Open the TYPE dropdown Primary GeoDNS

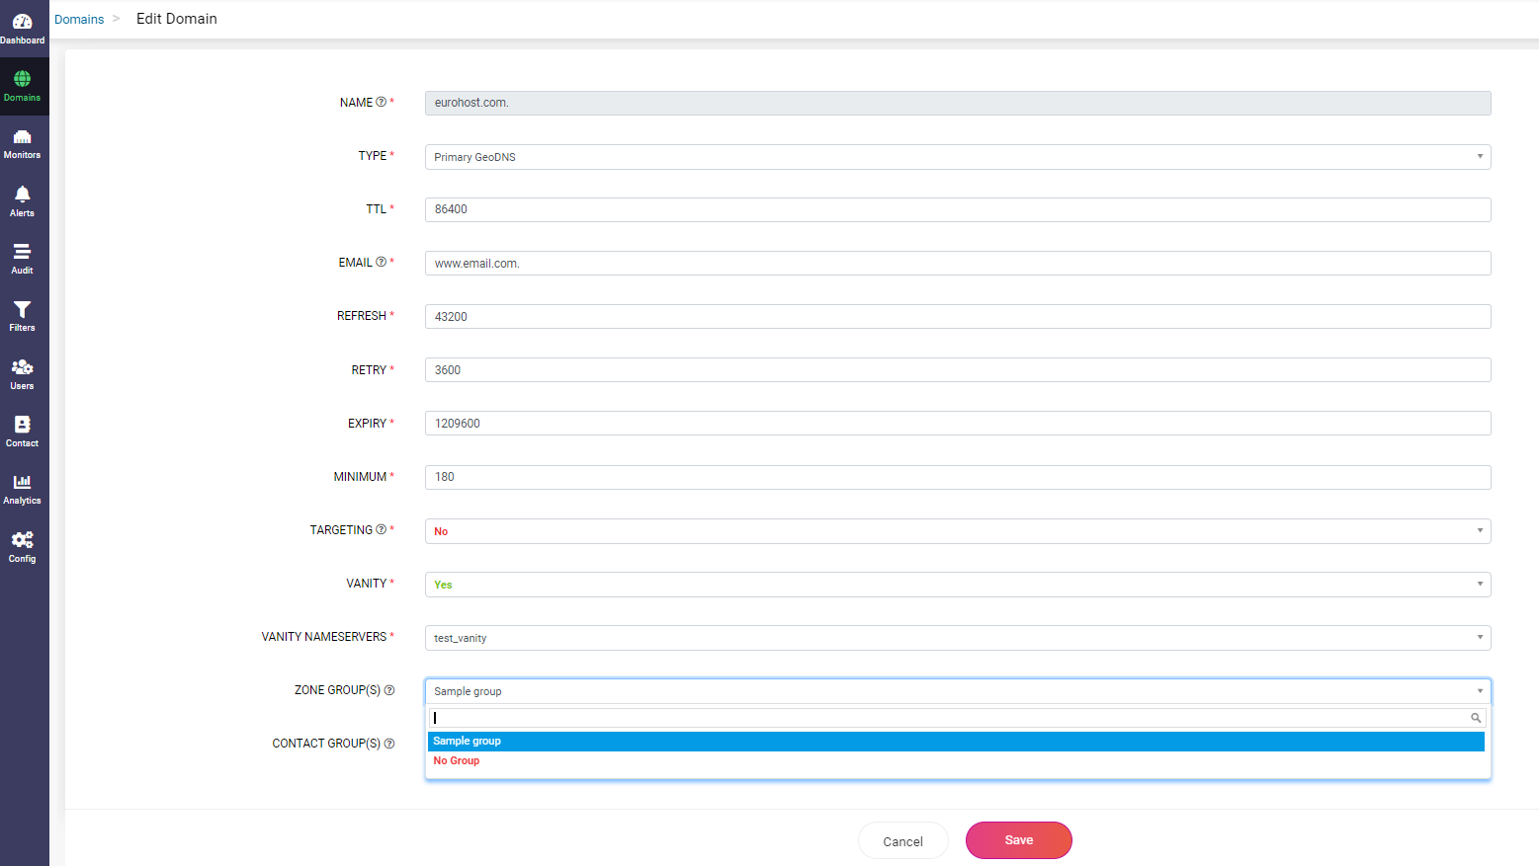[958, 157]
